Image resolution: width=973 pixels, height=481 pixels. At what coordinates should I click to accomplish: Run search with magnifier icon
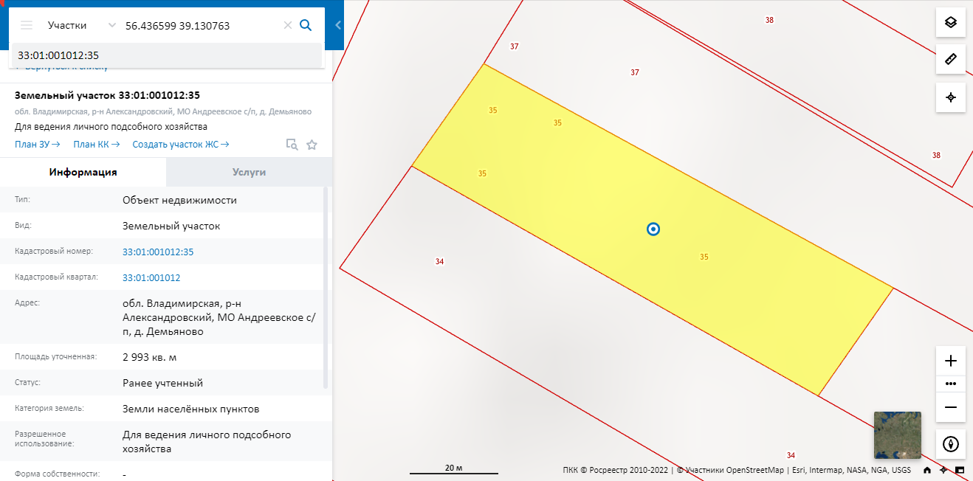pos(306,25)
